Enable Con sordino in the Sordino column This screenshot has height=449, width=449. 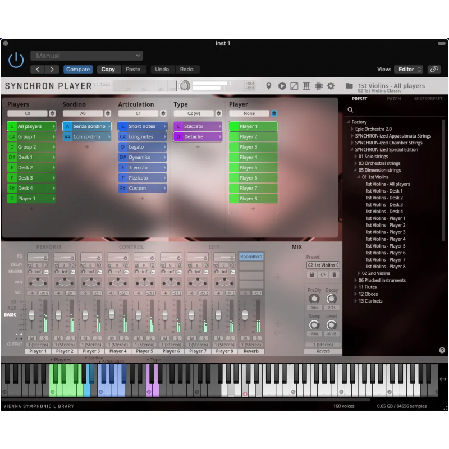(86, 136)
